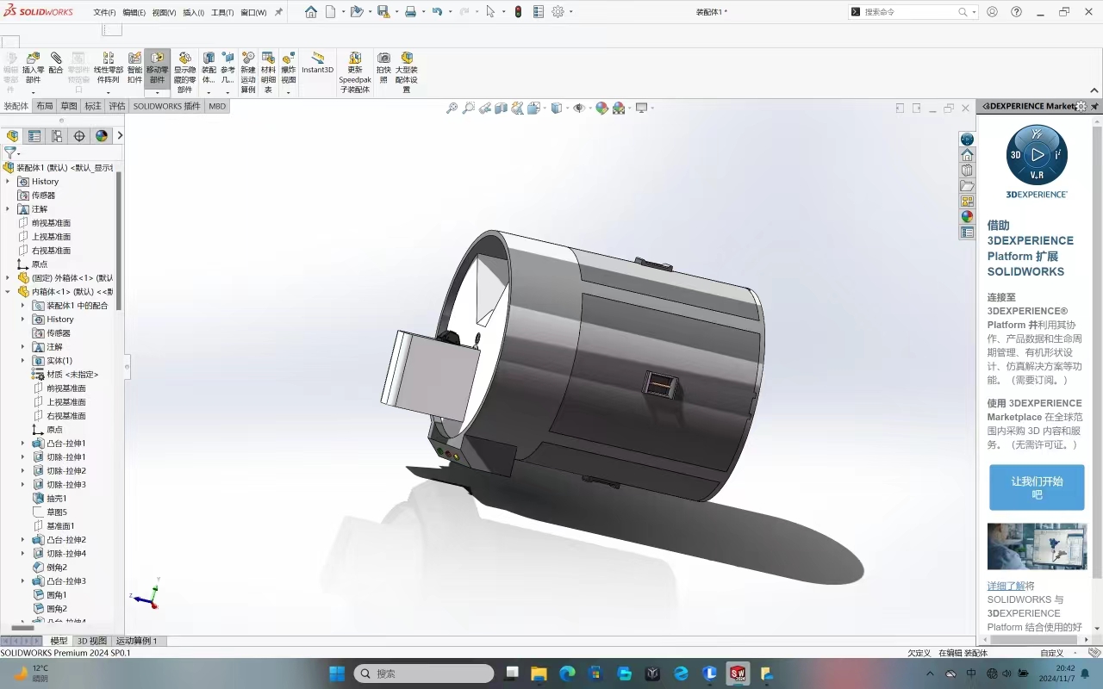Open the 工具(T) menu
The image size is (1103, 689).
click(222, 13)
